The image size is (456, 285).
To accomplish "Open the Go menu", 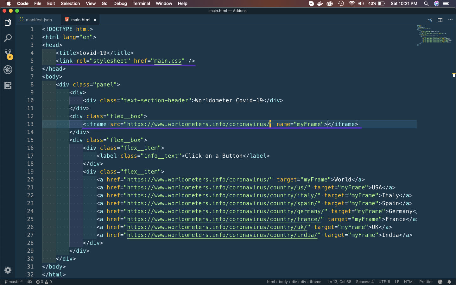I will tap(104, 3).
